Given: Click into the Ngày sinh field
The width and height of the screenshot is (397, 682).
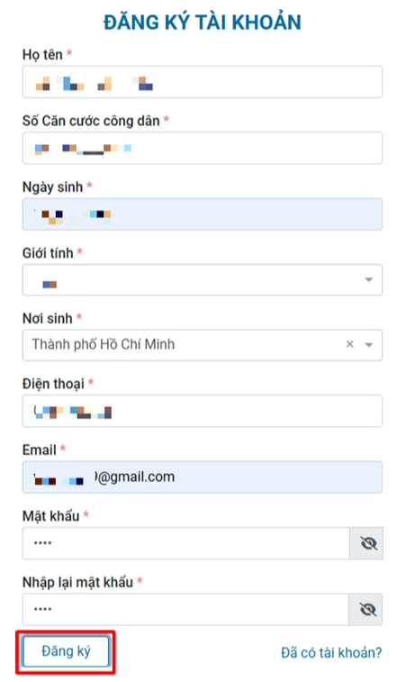Looking at the screenshot, I should click(x=203, y=214).
